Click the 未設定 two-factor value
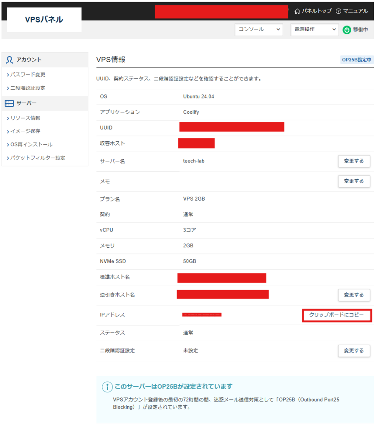The width and height of the screenshot is (378, 427). click(x=190, y=351)
